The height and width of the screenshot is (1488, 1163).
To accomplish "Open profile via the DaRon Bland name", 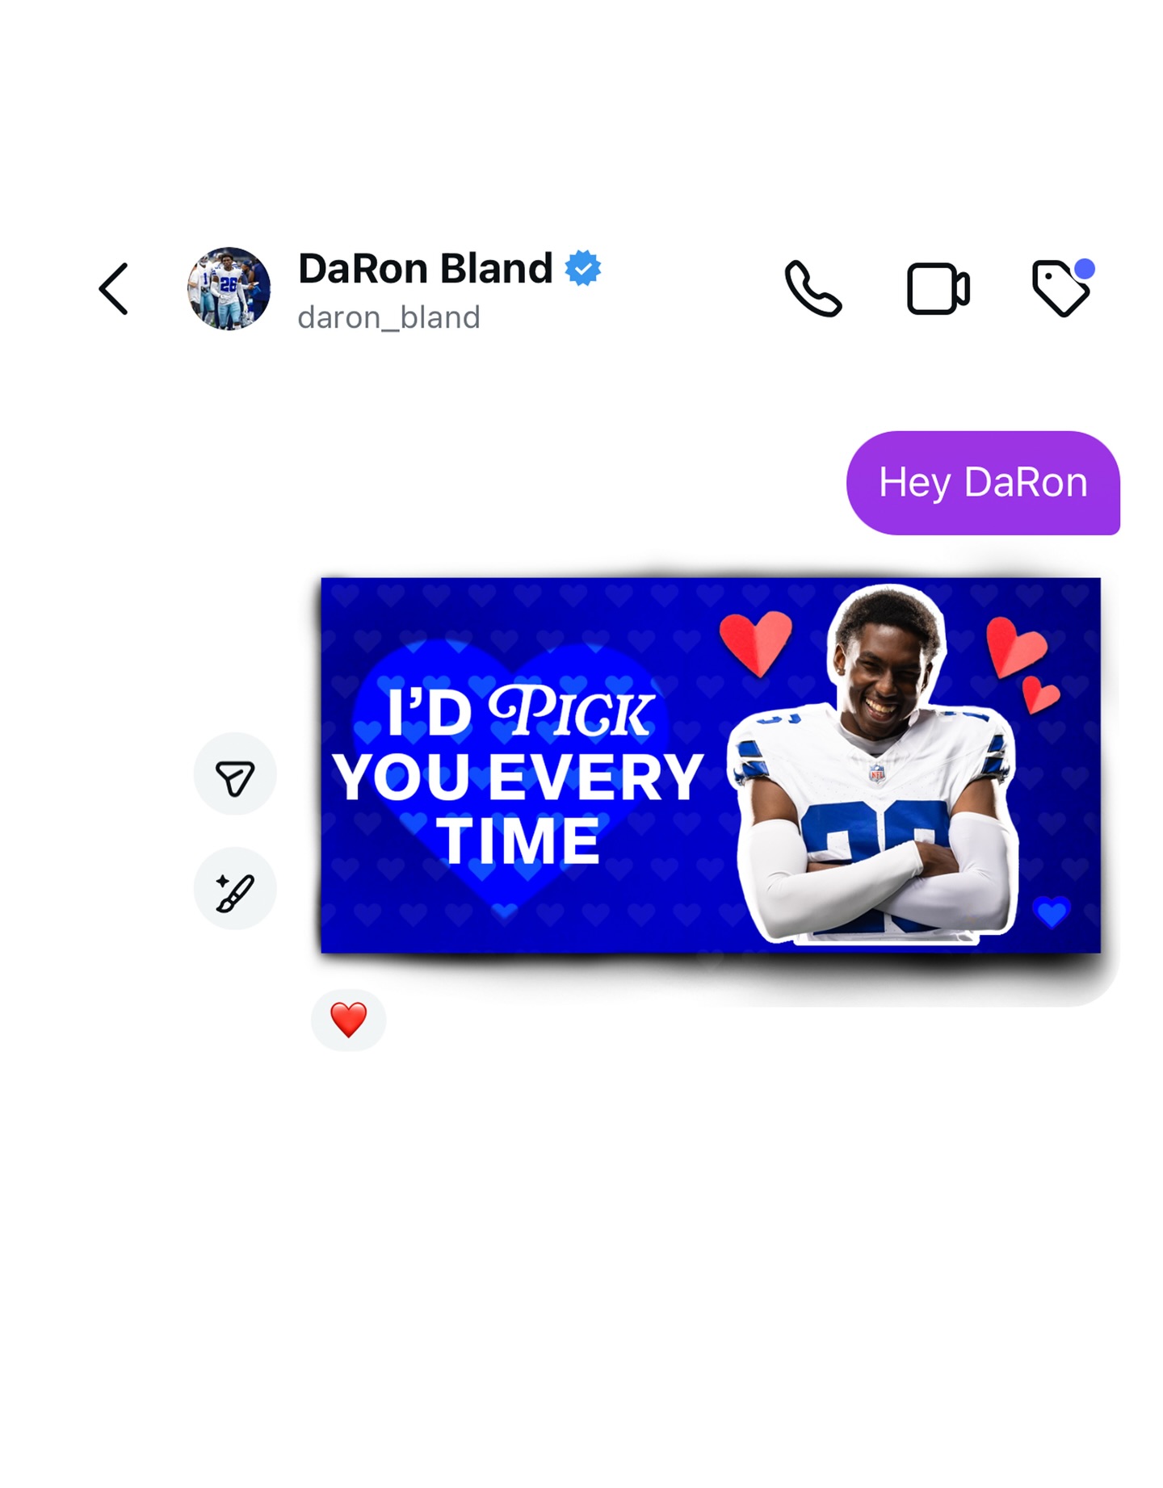I will (x=425, y=268).
